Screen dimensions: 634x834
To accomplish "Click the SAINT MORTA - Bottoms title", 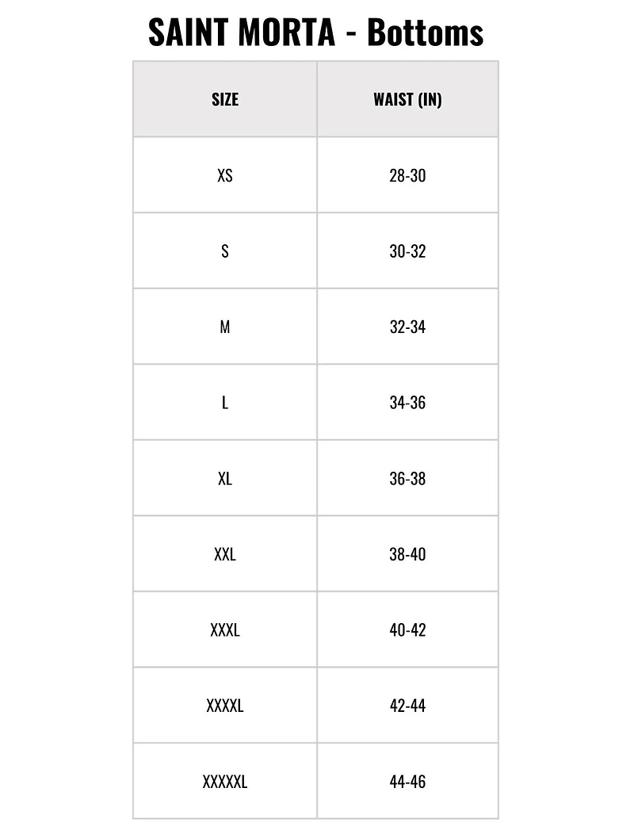I will tap(316, 33).
